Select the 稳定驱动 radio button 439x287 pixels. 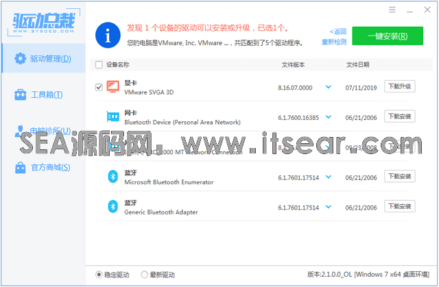[x=99, y=275]
